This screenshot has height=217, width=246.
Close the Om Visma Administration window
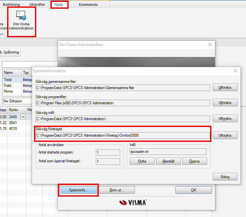click(x=210, y=45)
